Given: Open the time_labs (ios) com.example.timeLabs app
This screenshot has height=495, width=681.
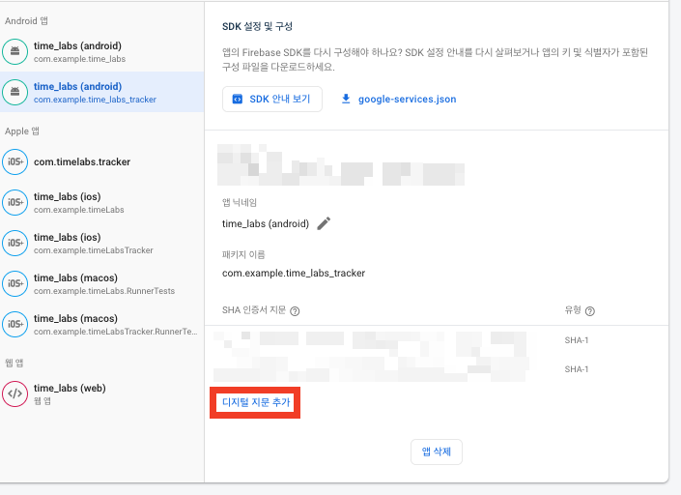Looking at the screenshot, I should [79, 203].
